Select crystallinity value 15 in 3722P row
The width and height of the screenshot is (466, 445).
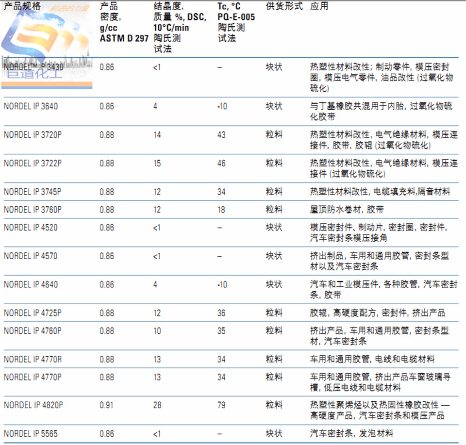pos(157,164)
